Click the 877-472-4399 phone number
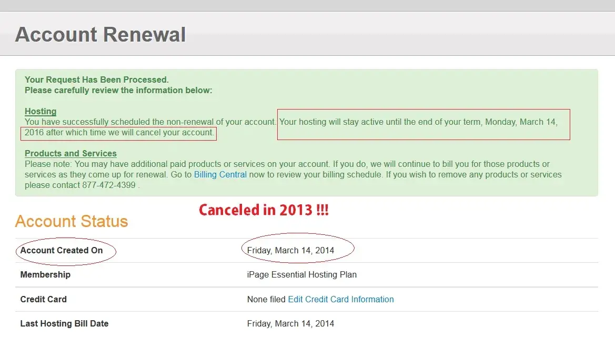Screen dimensions: 615x346 click(109, 185)
